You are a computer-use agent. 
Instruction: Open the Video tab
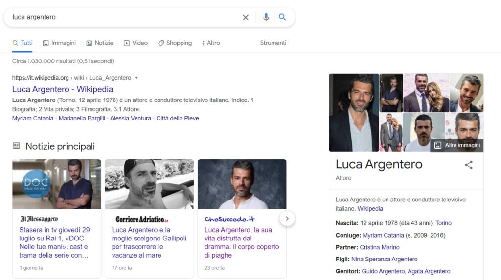(136, 43)
